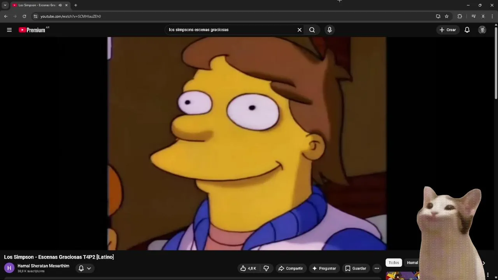Open media controls icon in toolbar
This screenshot has height=280, width=498.
coord(473,16)
